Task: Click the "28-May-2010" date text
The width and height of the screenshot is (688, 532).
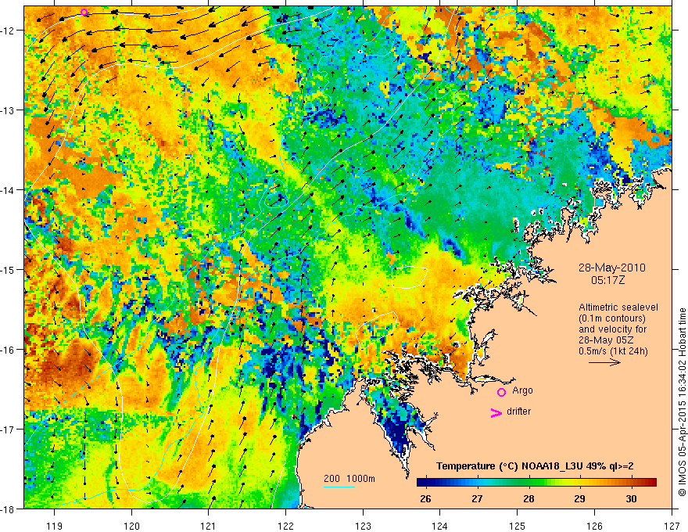Action: click(x=612, y=268)
